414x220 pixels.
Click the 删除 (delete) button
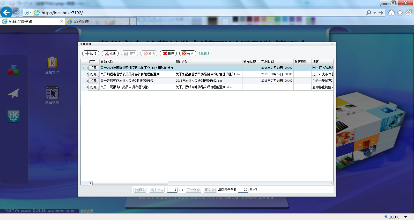pos(168,53)
